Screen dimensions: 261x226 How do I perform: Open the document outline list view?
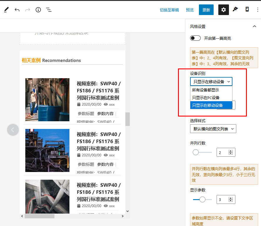49,10
